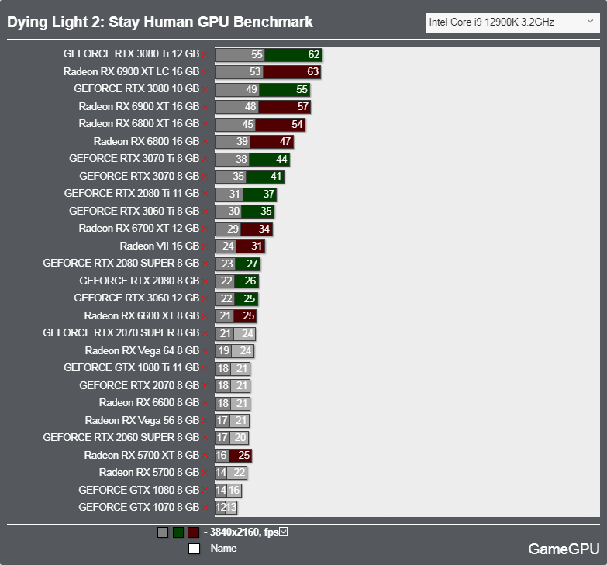Click the 'GEFORCE GTX 1070 8 GB' label
Image resolution: width=607 pixels, height=565 pixels.
139,507
